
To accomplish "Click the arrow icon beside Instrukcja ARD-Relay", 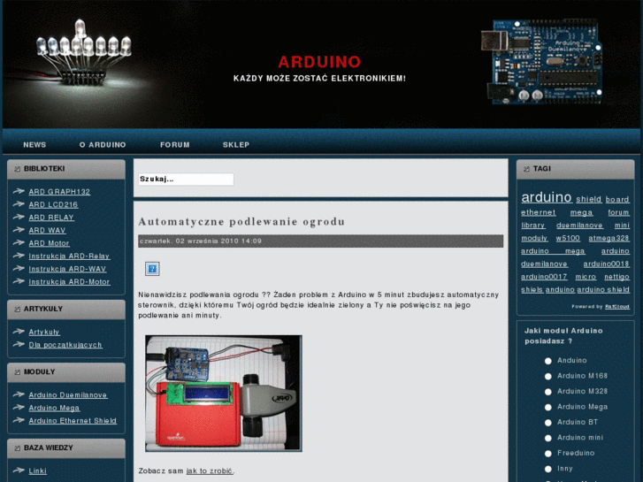I will click(x=19, y=256).
